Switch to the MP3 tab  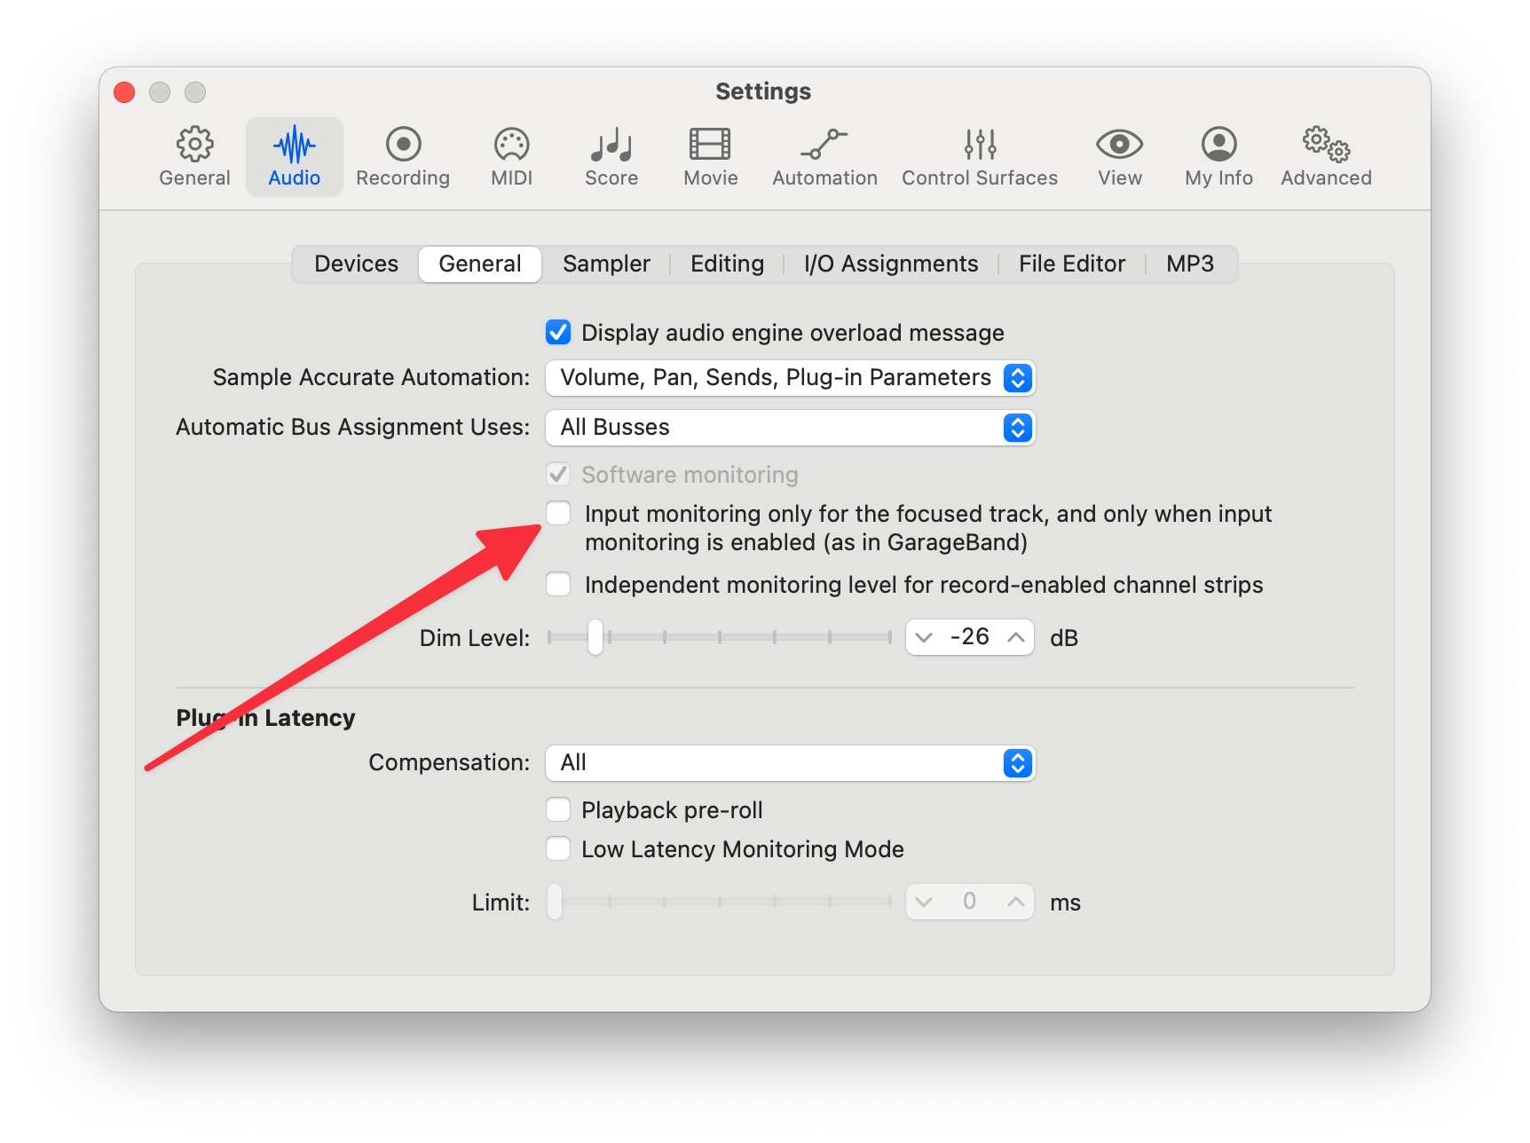(1190, 264)
